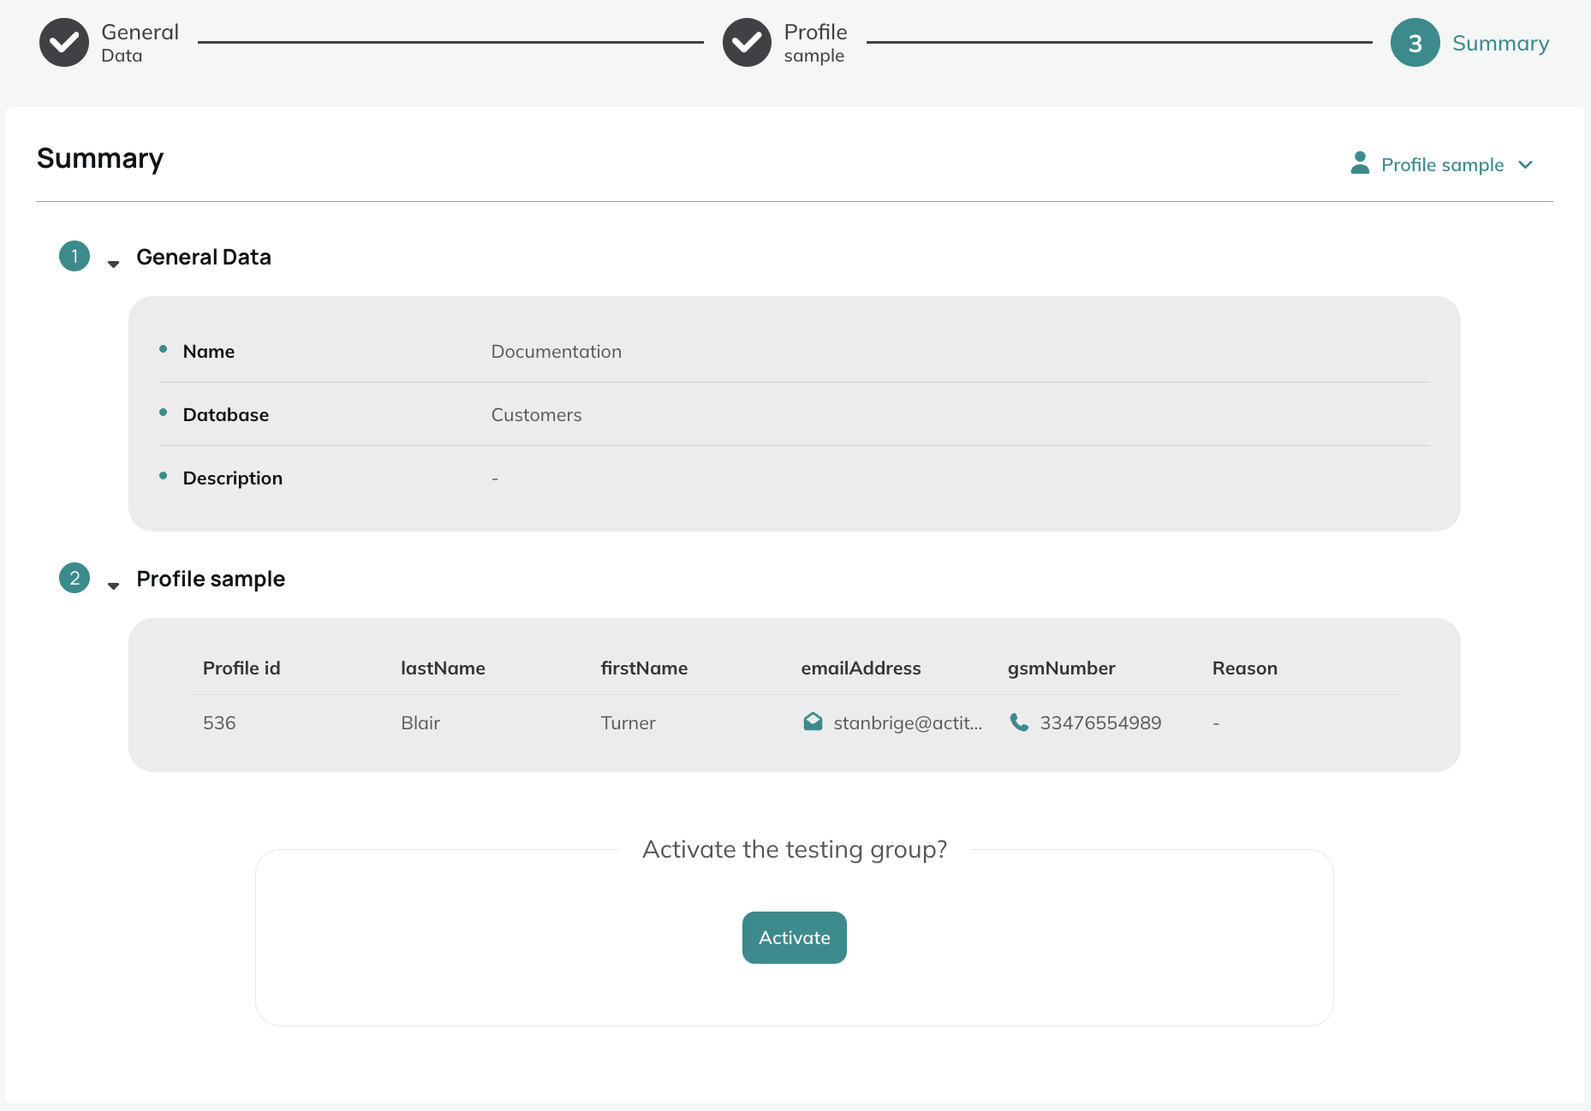Click the person icon beside Profile sample

1360,163
